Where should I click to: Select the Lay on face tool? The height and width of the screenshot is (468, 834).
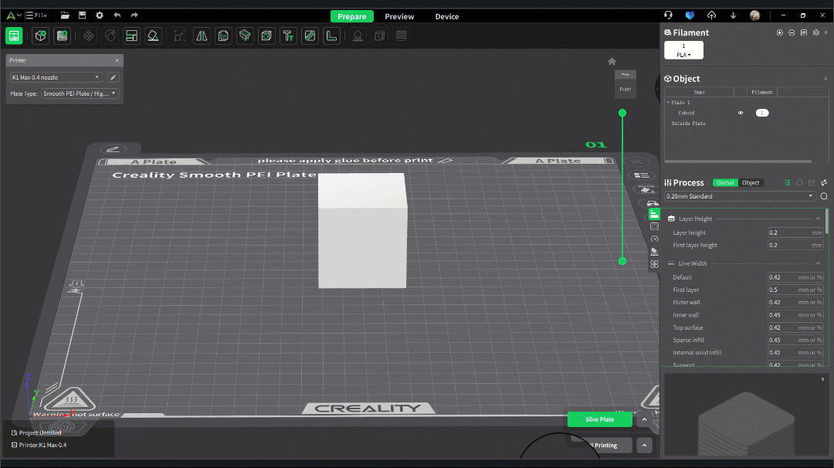click(x=153, y=36)
